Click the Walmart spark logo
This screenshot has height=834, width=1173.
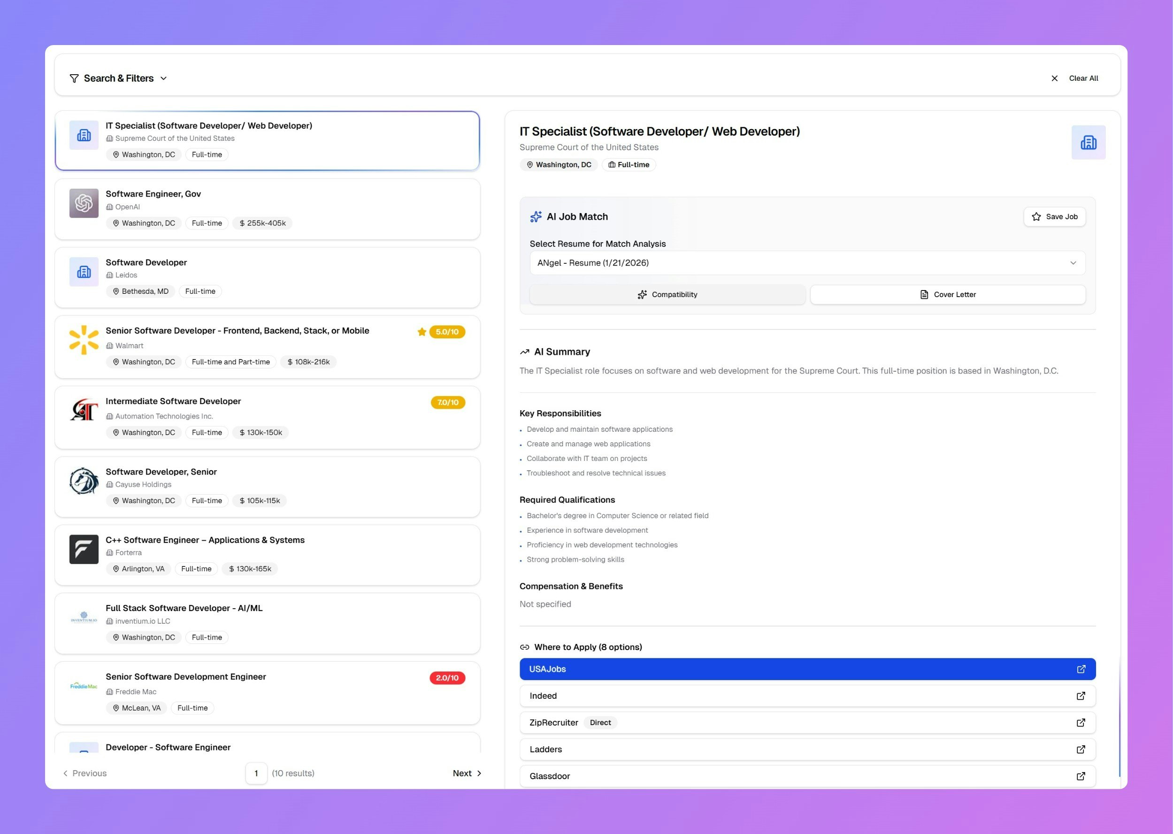click(83, 339)
